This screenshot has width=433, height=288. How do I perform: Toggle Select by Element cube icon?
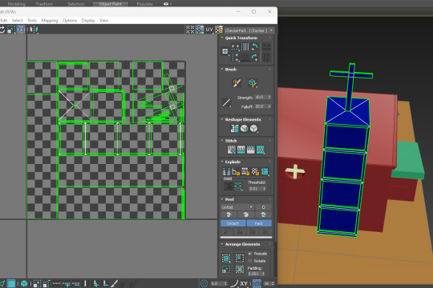click(x=24, y=283)
